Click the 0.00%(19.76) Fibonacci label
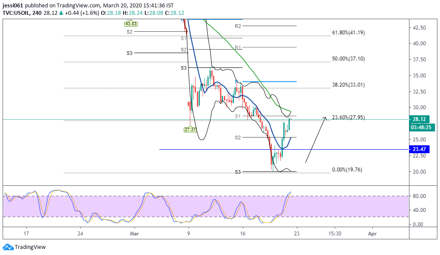The height and width of the screenshot is (255, 440). 347,170
